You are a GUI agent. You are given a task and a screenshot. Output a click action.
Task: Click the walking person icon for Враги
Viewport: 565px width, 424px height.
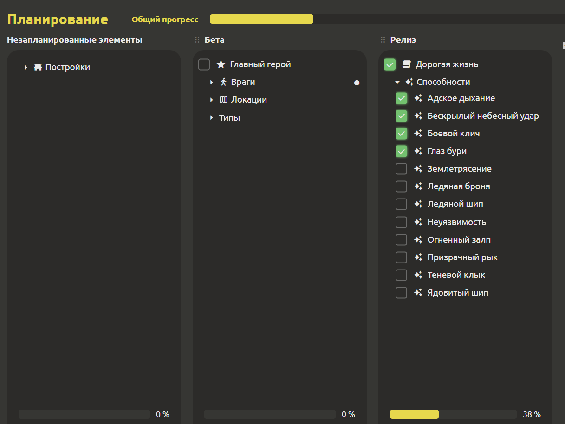224,82
